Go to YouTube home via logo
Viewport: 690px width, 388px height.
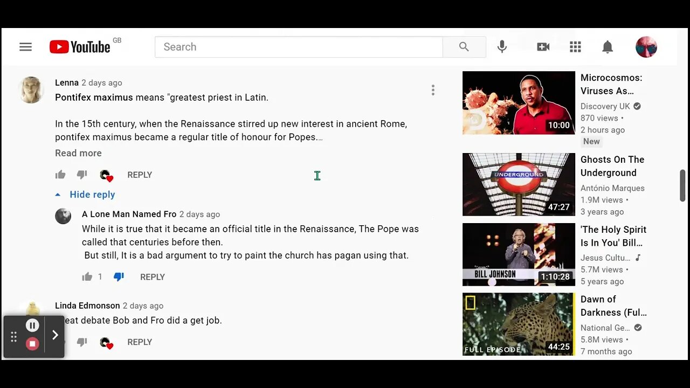pos(80,47)
